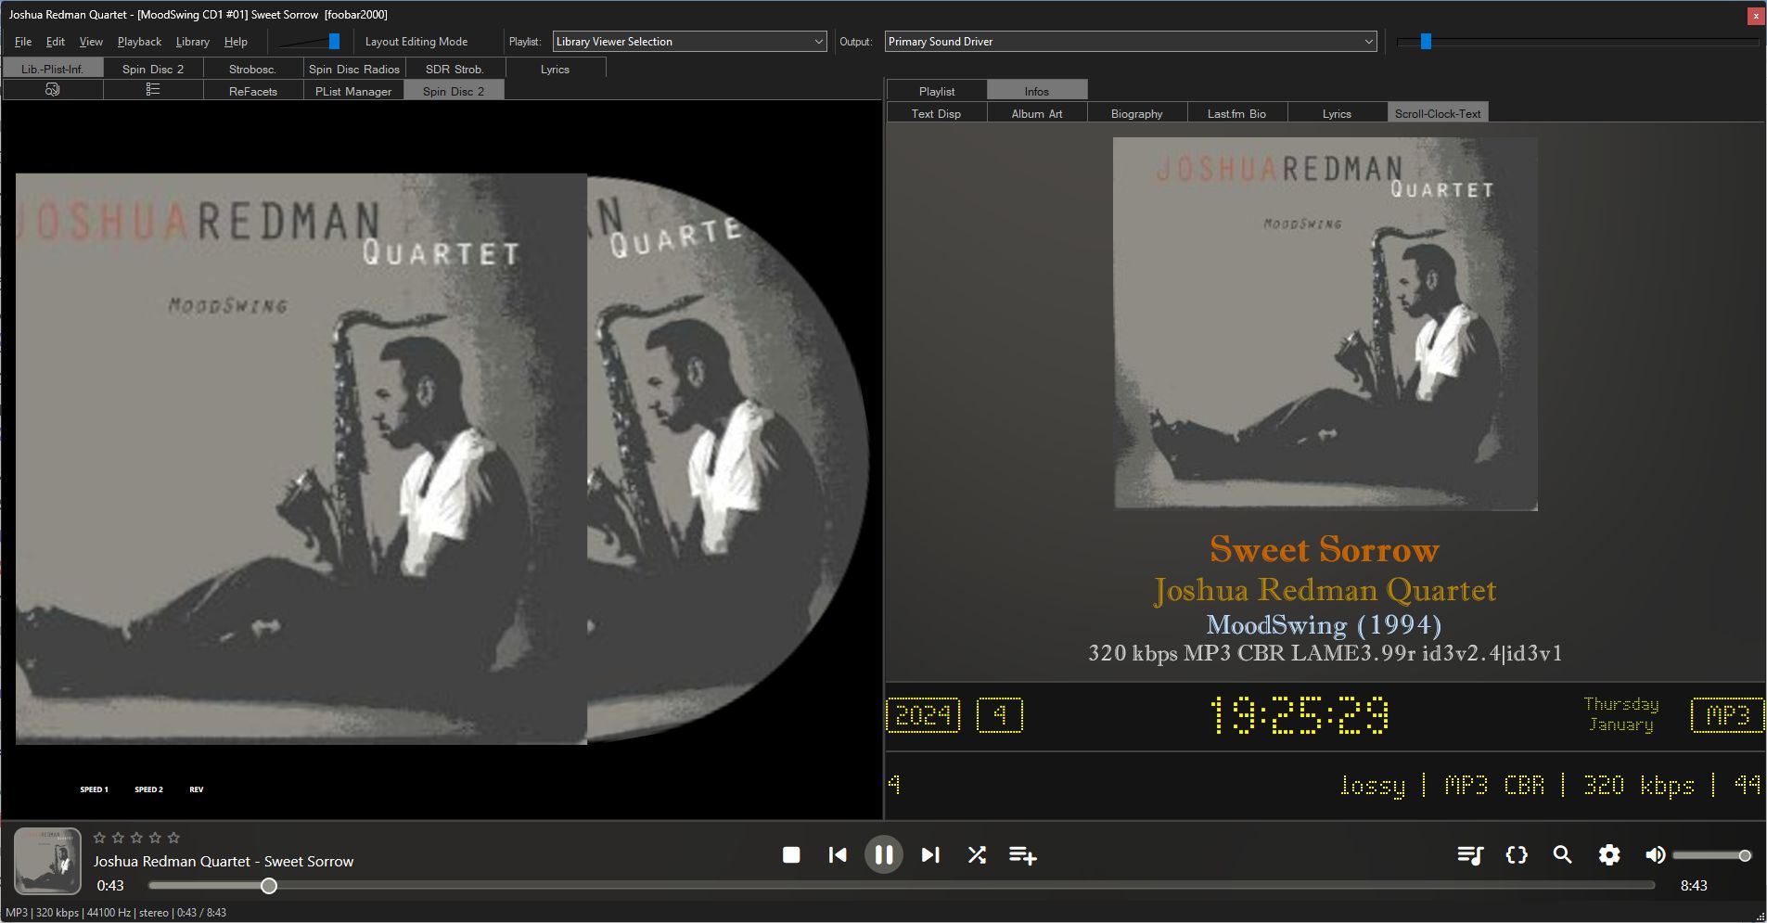This screenshot has height=923, width=1767.
Task: Click the seek bar handle at 0:43
Action: click(269, 886)
